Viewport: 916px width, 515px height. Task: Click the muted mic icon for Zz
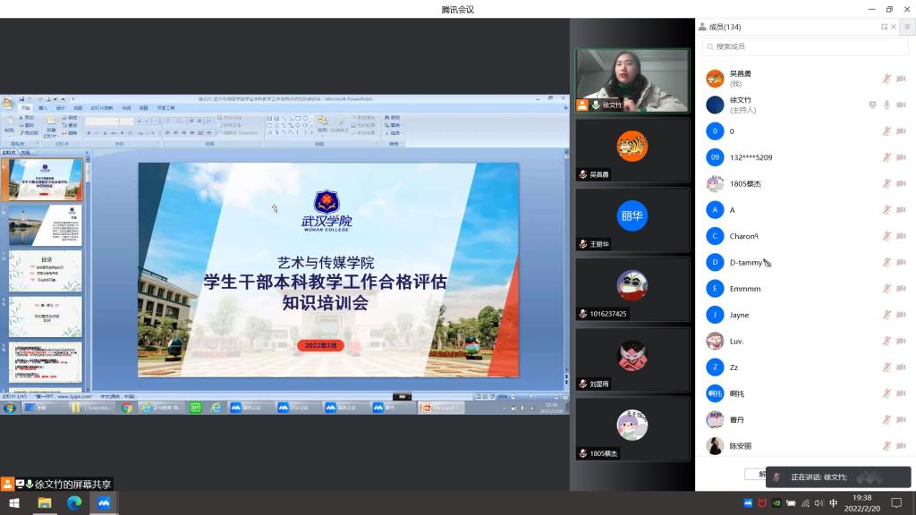pyautogui.click(x=886, y=367)
